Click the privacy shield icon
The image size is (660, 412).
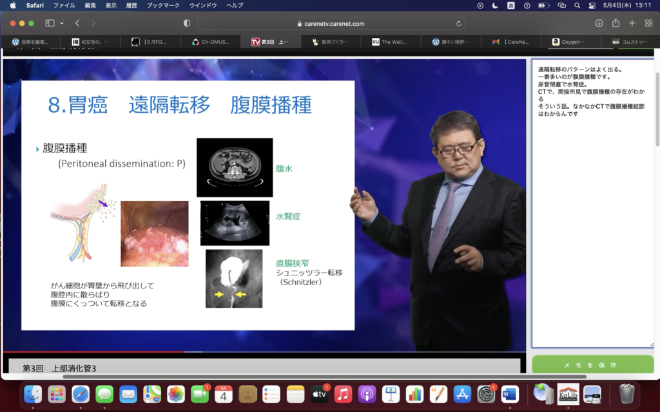pyautogui.click(x=187, y=23)
